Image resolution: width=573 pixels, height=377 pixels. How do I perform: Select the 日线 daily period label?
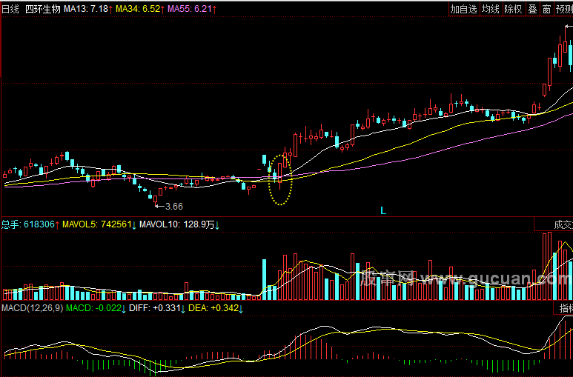point(10,9)
